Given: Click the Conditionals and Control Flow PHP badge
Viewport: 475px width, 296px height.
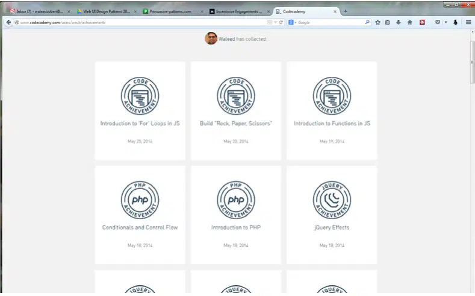Looking at the screenshot, I should click(x=140, y=200).
